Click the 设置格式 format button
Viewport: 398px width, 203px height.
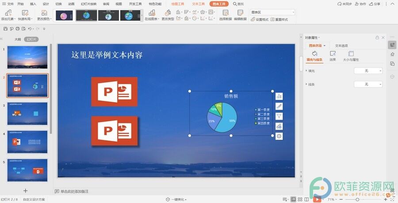[260, 19]
